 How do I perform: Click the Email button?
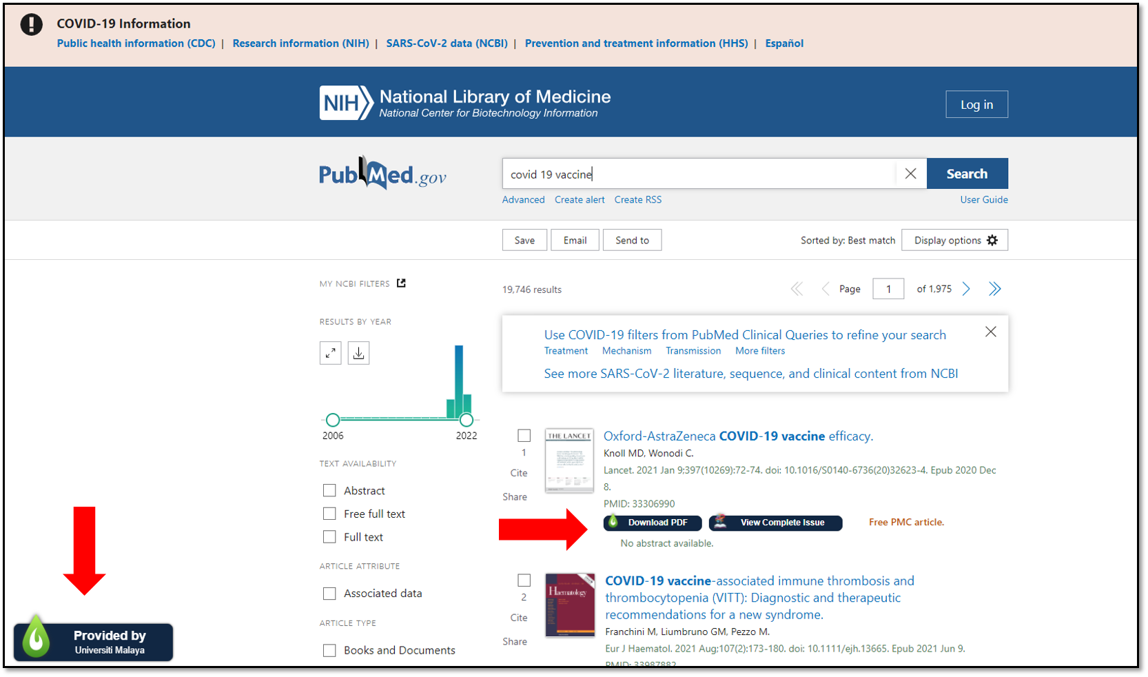pos(575,240)
